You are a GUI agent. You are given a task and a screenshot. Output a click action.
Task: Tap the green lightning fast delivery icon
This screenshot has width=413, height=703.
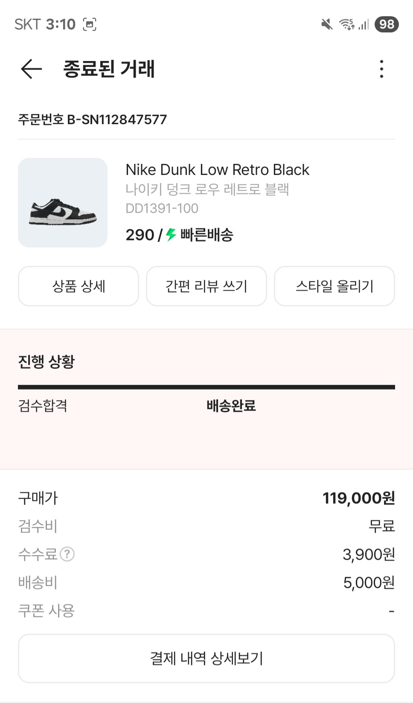tap(171, 235)
